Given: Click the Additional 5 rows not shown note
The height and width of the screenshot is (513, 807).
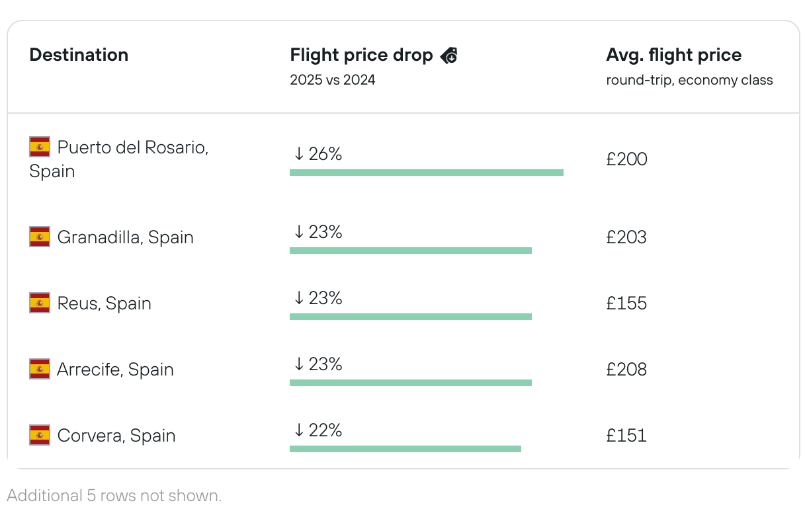Looking at the screenshot, I should (x=114, y=495).
